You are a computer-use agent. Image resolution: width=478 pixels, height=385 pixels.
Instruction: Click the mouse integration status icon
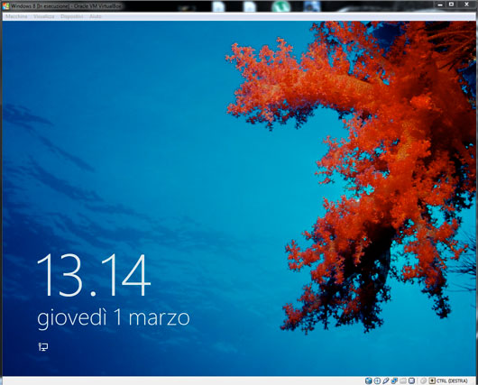(x=423, y=380)
